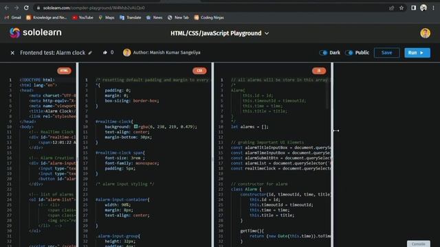Open the Coding Ninjas bookmark
The height and width of the screenshot is (247, 440).
209,17
